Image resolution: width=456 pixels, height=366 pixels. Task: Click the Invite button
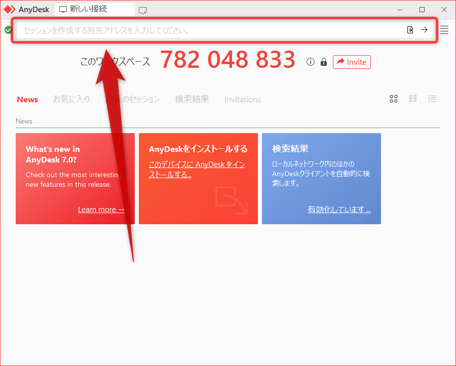coord(352,62)
